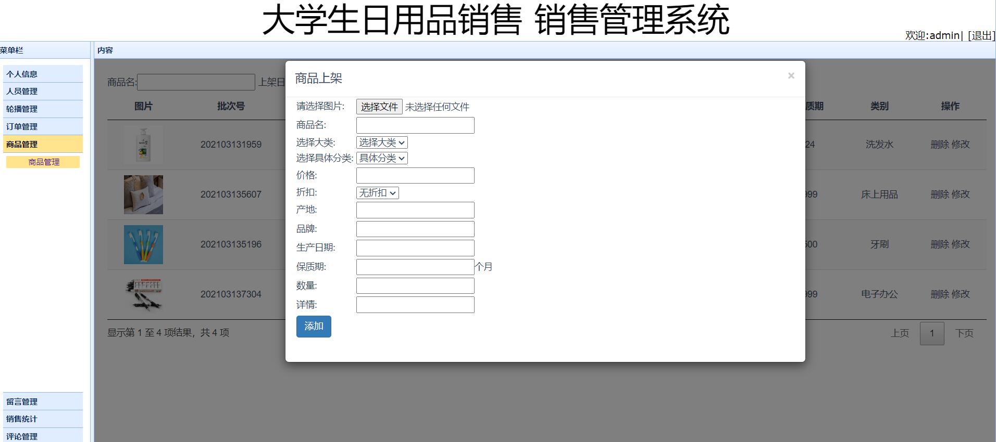This screenshot has width=996, height=442.
Task: Click the 洗发水 category cell
Action: point(879,145)
